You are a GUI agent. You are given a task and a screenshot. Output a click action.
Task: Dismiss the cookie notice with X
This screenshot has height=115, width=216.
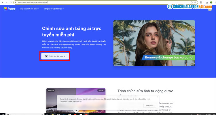click(x=157, y=97)
